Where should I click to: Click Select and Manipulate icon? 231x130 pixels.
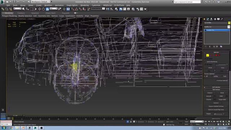click(64, 9)
